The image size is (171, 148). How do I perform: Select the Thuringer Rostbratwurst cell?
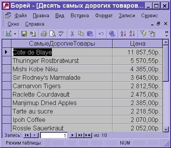pyautogui.click(x=62, y=61)
